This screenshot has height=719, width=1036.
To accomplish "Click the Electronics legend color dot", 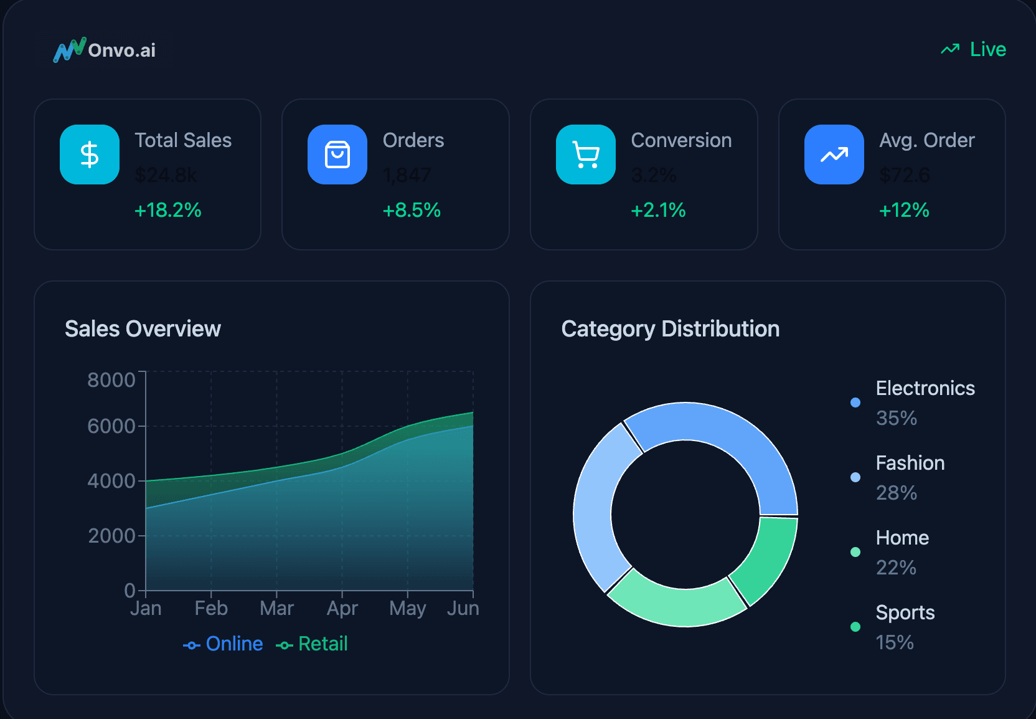I will point(855,402).
